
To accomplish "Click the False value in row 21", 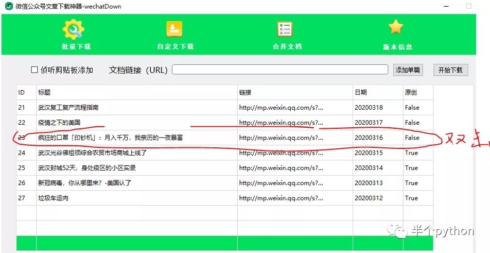I will [x=412, y=108].
